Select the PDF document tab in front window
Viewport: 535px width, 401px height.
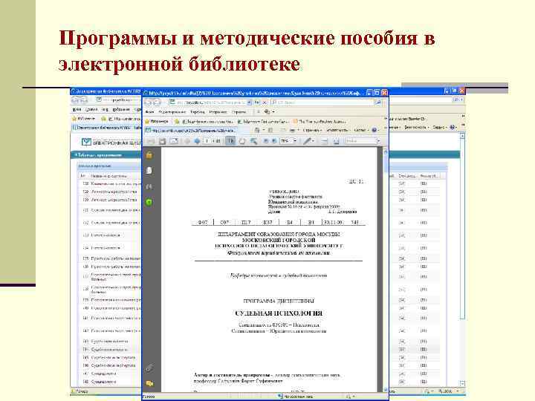[191, 130]
